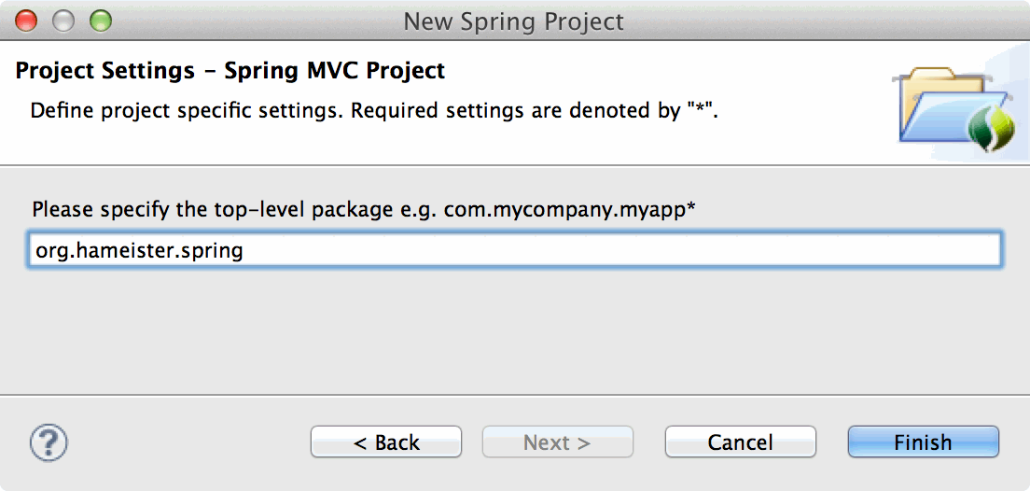Image resolution: width=1030 pixels, height=491 pixels.
Task: Click inside the 'org.hameister.spring' text
Action: pos(139,250)
